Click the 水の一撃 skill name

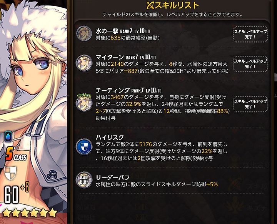pyautogui.click(x=107, y=31)
